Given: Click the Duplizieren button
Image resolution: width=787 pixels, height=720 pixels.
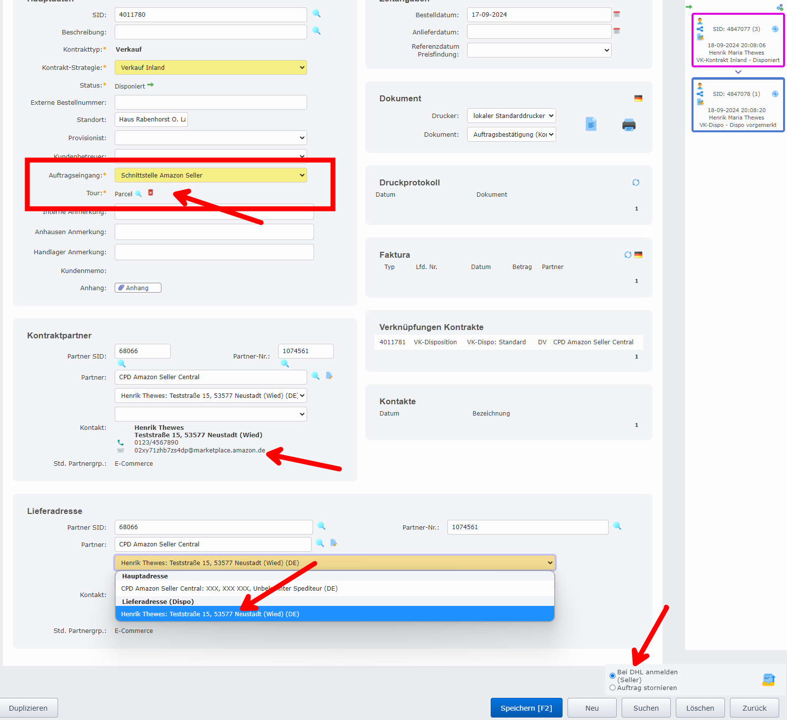Looking at the screenshot, I should tap(29, 708).
